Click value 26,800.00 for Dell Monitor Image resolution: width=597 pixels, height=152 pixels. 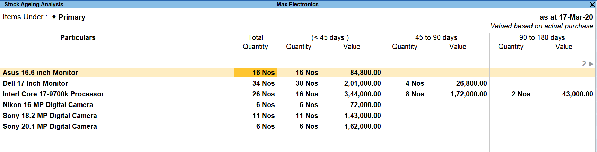click(x=471, y=83)
